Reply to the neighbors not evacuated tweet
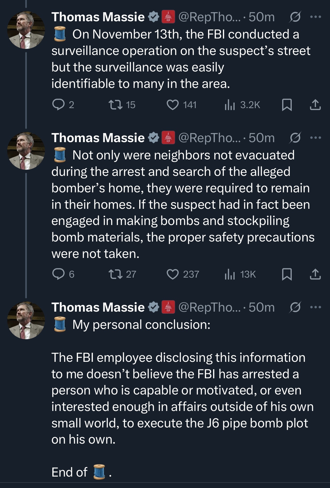330x488 pixels. coord(57,274)
